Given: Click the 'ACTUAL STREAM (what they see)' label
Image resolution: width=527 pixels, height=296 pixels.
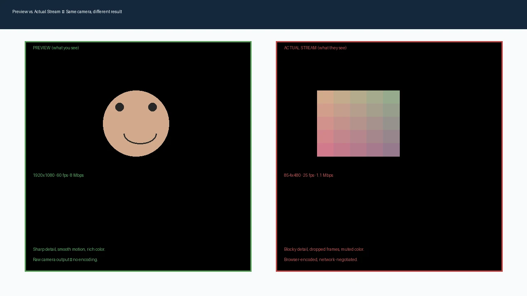Looking at the screenshot, I should coord(315,48).
